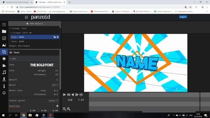Open the YouTube bookmark

click(x=40, y=11)
